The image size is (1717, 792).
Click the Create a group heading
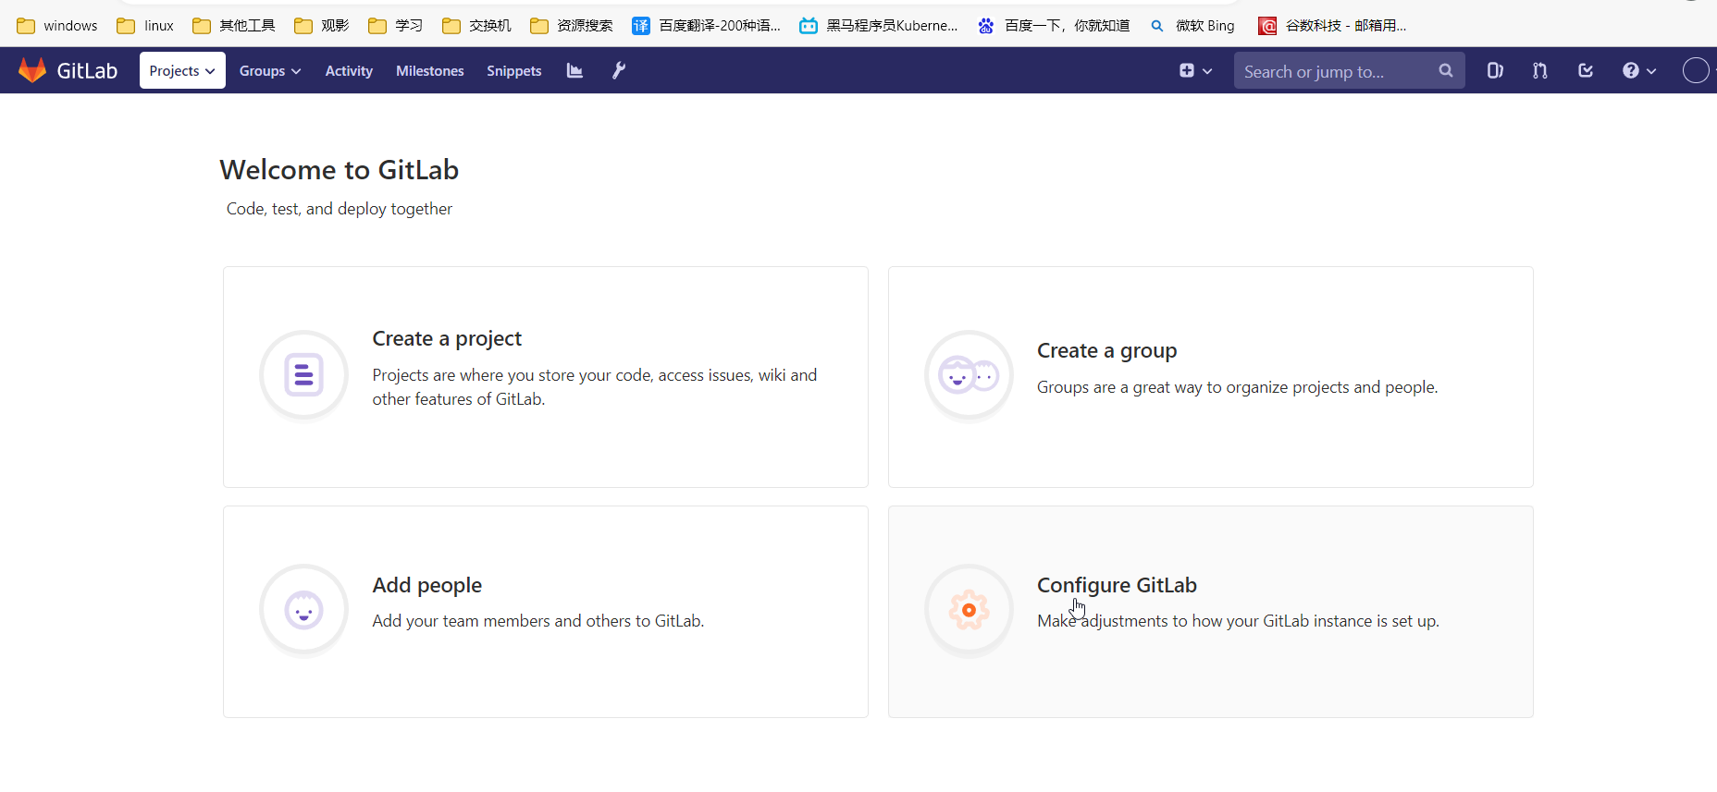(1106, 350)
